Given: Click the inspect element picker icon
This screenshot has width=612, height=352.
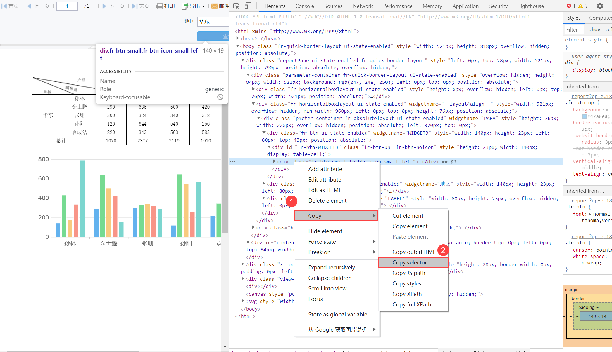Looking at the screenshot, I should [236, 6].
